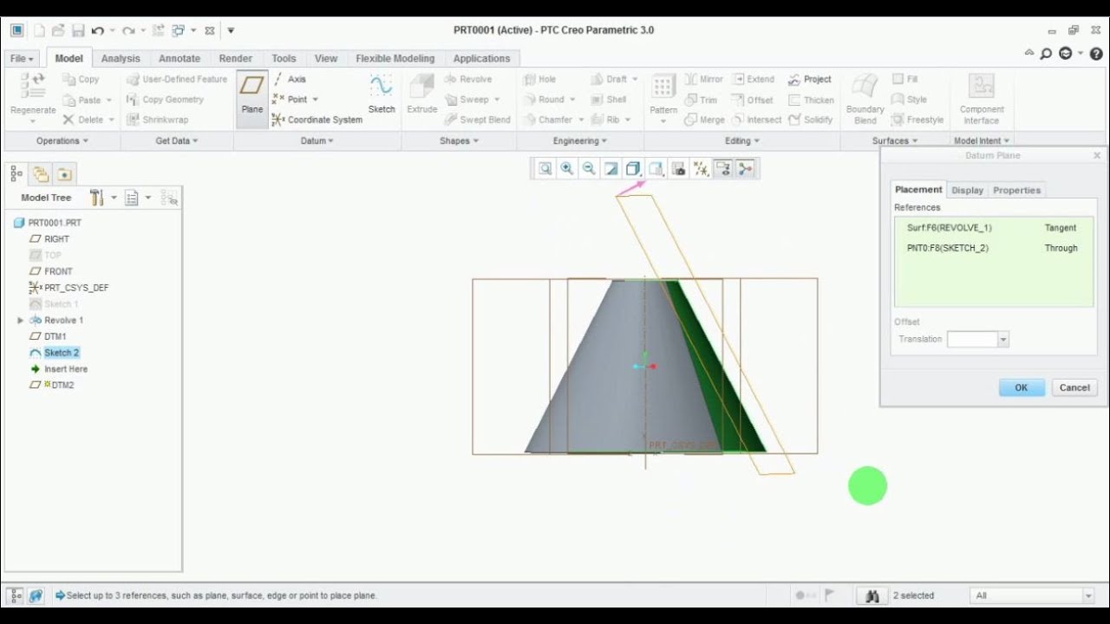
Task: Click the Open file icon
Action: (58, 30)
